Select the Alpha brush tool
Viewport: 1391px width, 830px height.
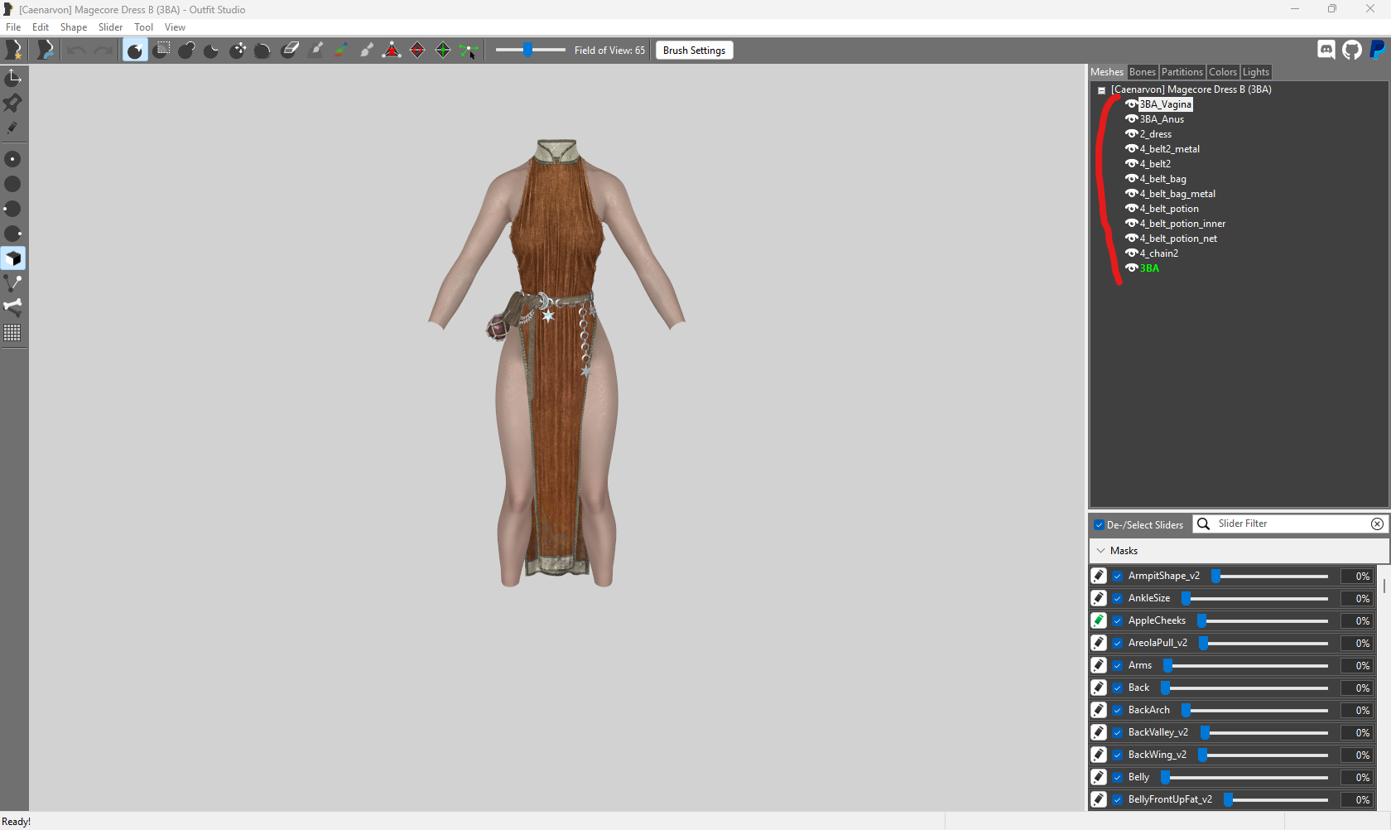(x=367, y=51)
